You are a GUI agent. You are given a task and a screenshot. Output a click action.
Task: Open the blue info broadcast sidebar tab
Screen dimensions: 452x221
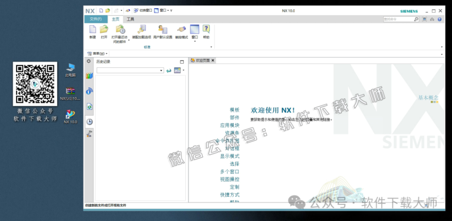[89, 91]
